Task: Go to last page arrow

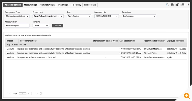Action: click(37, 93)
